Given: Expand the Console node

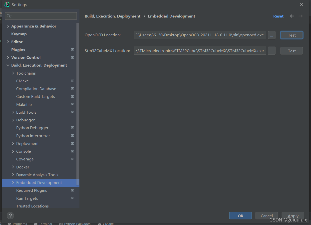Looking at the screenshot, I should click(13, 151).
